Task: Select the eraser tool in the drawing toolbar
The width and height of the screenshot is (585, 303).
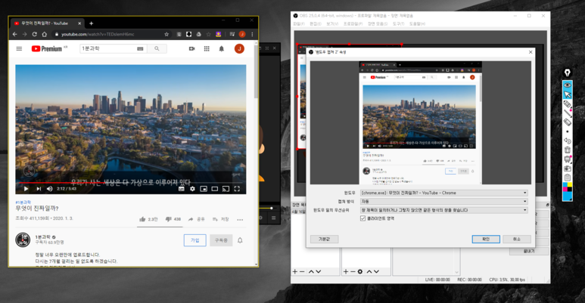Action: (567, 122)
